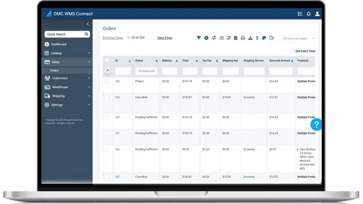Go to Previous Page link
Image resolution: width=363 pixels, height=204 pixels.
point(113,38)
